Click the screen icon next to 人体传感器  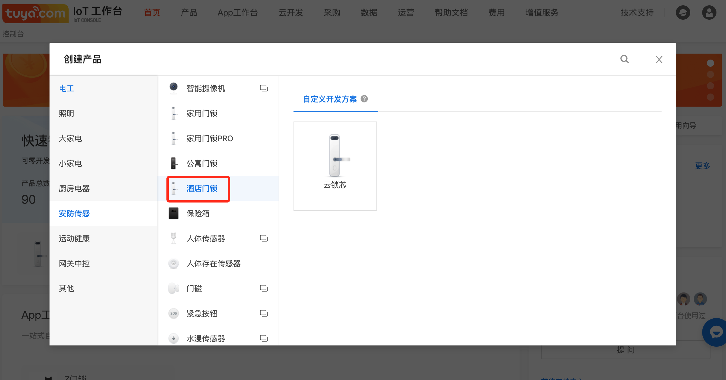click(264, 238)
